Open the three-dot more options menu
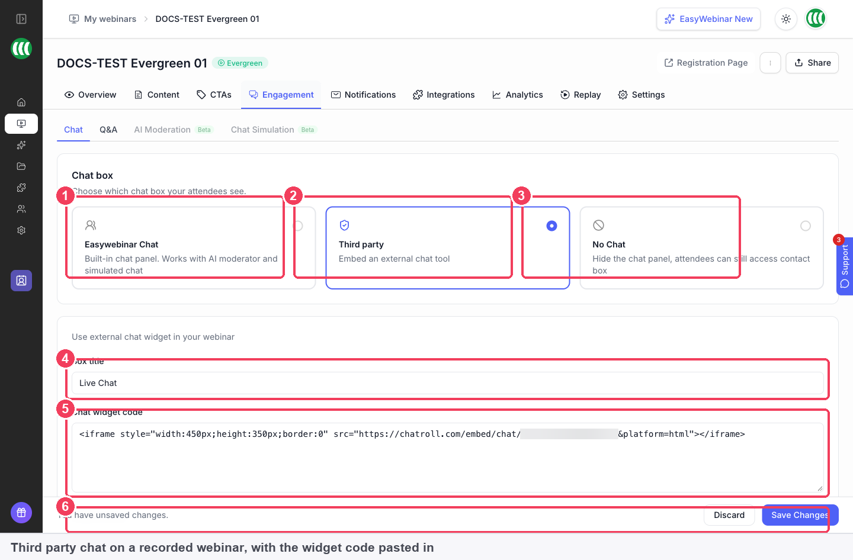The height and width of the screenshot is (560, 853). coord(770,63)
